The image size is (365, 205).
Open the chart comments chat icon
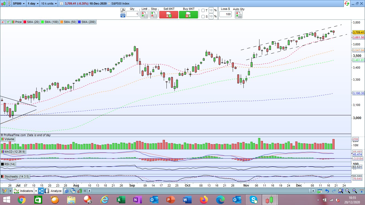coord(66,191)
